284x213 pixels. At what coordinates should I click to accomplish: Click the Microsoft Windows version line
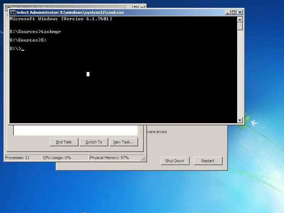pos(61,19)
